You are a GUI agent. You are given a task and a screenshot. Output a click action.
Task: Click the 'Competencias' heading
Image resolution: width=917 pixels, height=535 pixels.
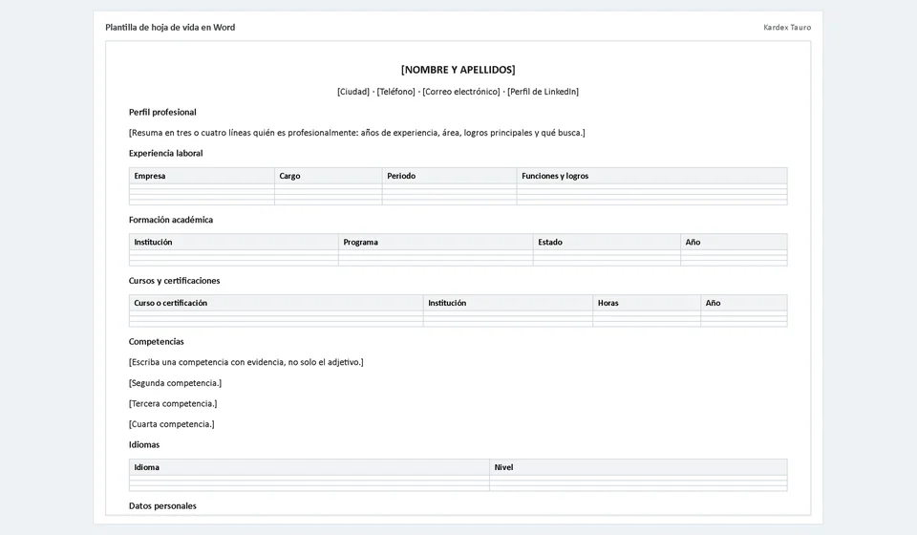[x=156, y=341]
